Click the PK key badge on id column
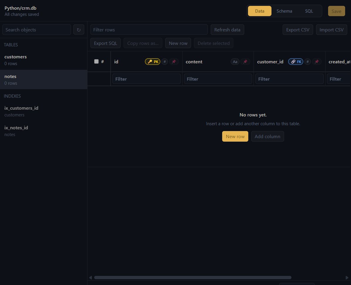Image resolution: width=351 pixels, height=285 pixels. [153, 62]
